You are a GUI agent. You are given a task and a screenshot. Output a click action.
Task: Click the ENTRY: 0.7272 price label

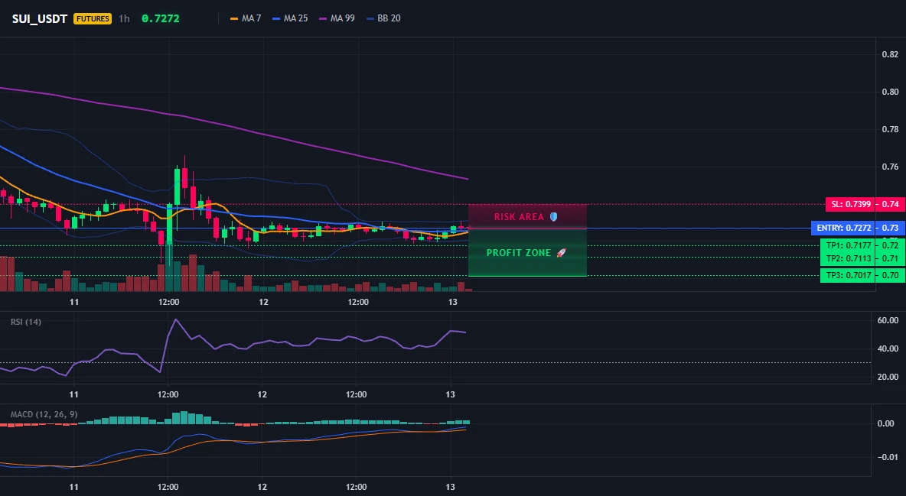[x=843, y=228]
